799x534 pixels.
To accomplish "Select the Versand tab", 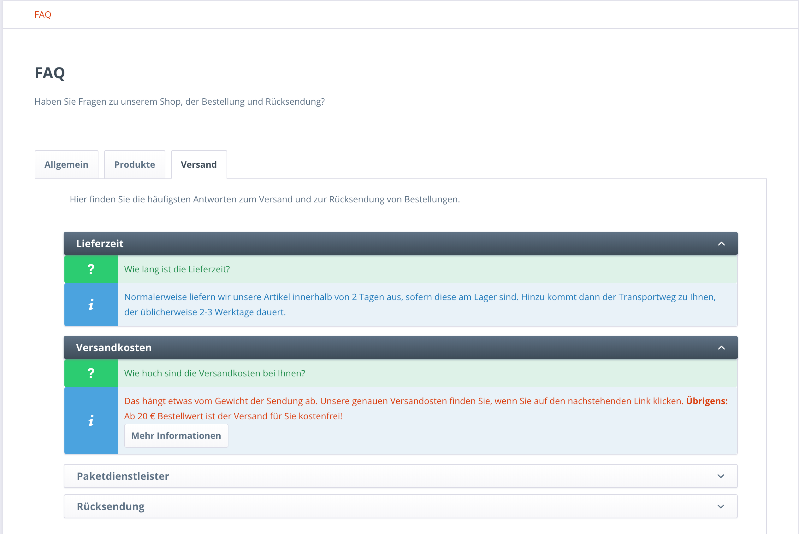I will [x=199, y=165].
